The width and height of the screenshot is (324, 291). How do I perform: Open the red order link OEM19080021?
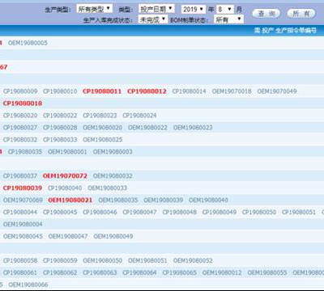[70, 200]
